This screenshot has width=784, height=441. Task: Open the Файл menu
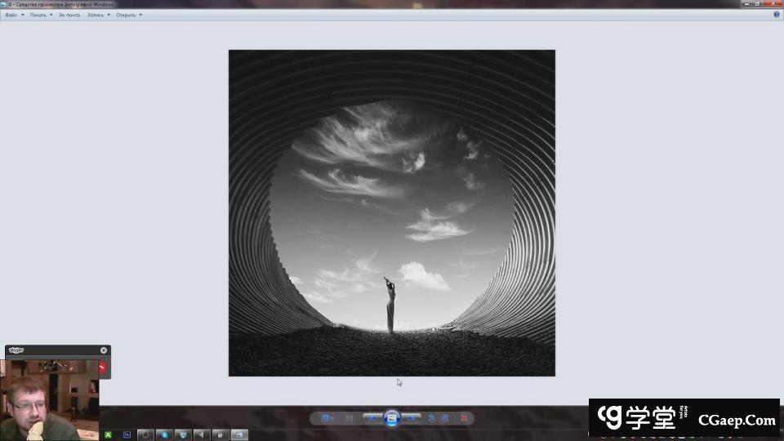[11, 15]
